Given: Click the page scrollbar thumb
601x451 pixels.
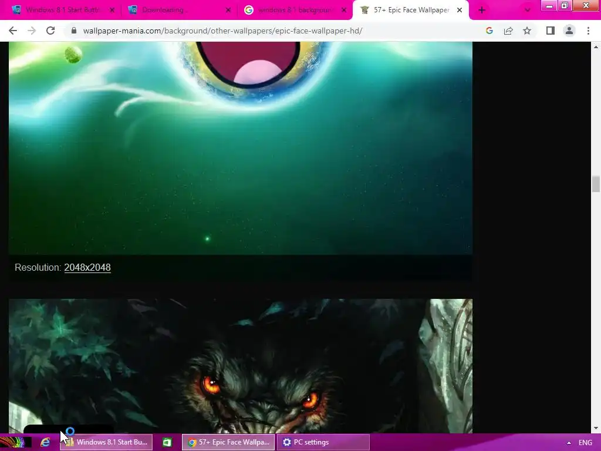Looking at the screenshot, I should coord(596,184).
